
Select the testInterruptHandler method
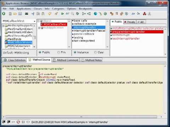coord(126,38)
